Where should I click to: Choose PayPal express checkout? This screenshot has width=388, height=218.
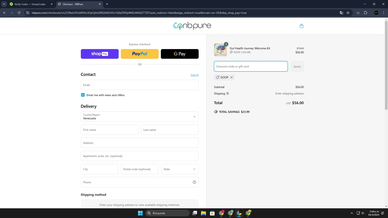140,54
